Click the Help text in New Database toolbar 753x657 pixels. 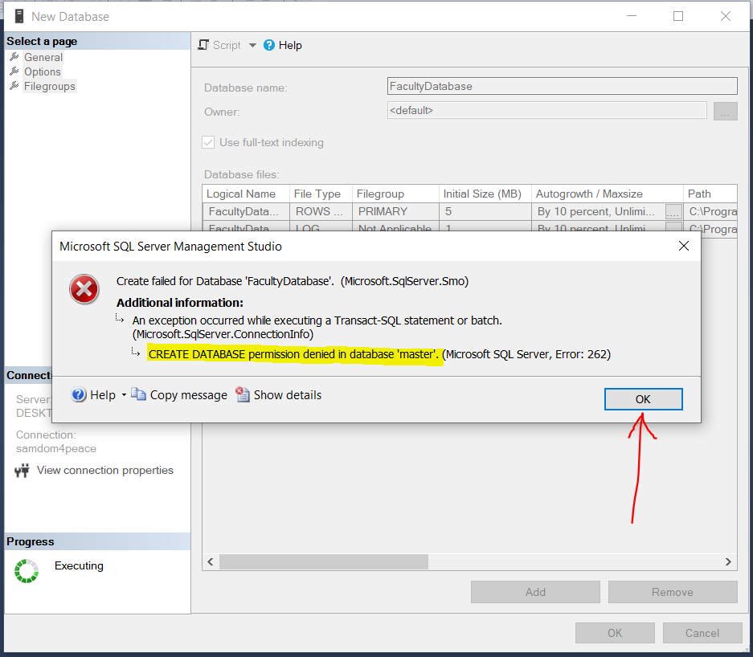click(x=290, y=45)
